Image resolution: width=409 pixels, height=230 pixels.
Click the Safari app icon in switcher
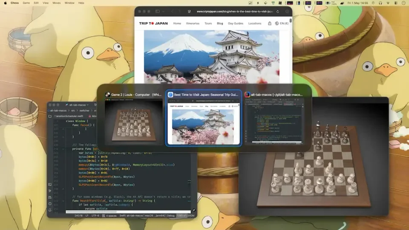point(170,95)
